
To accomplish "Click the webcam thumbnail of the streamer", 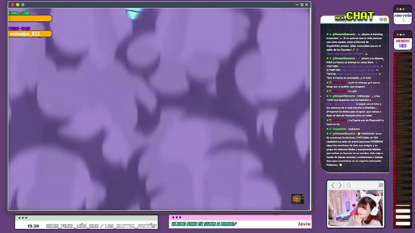I will tap(356, 208).
